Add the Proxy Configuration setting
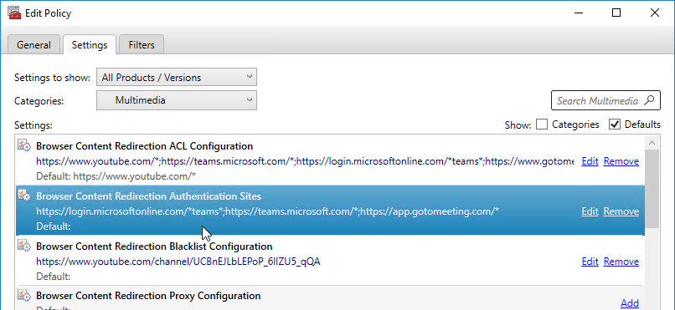 click(x=630, y=303)
